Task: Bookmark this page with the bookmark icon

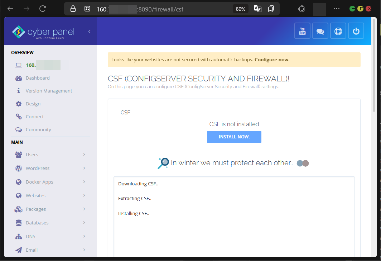Action: click(271, 9)
